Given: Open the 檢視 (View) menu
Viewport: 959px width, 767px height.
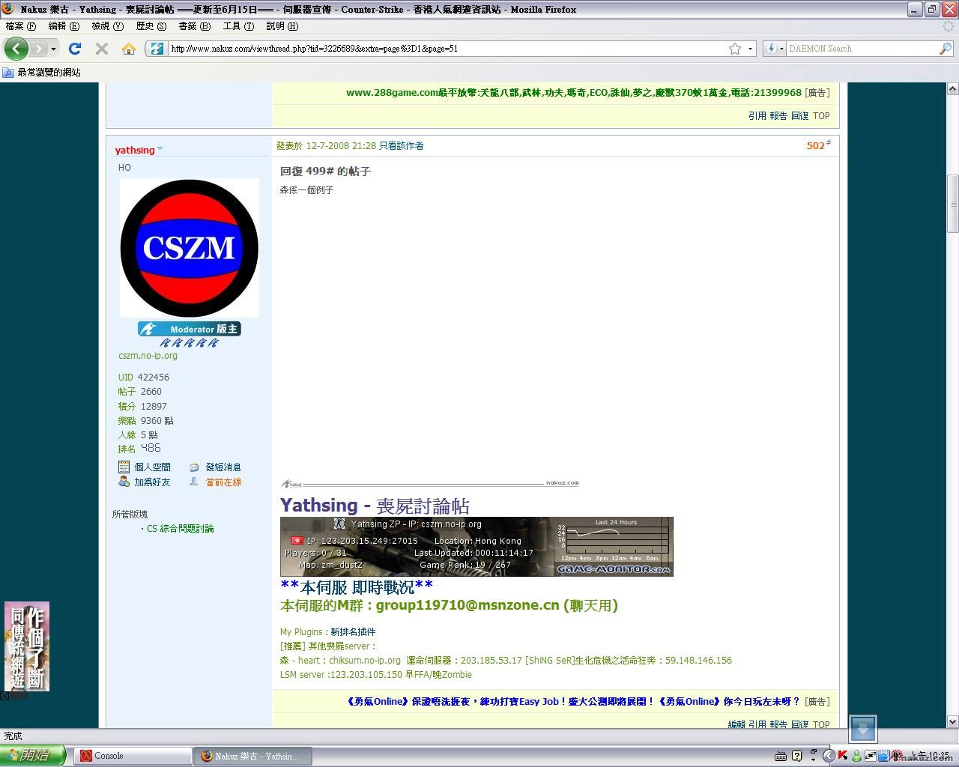Looking at the screenshot, I should click(107, 26).
